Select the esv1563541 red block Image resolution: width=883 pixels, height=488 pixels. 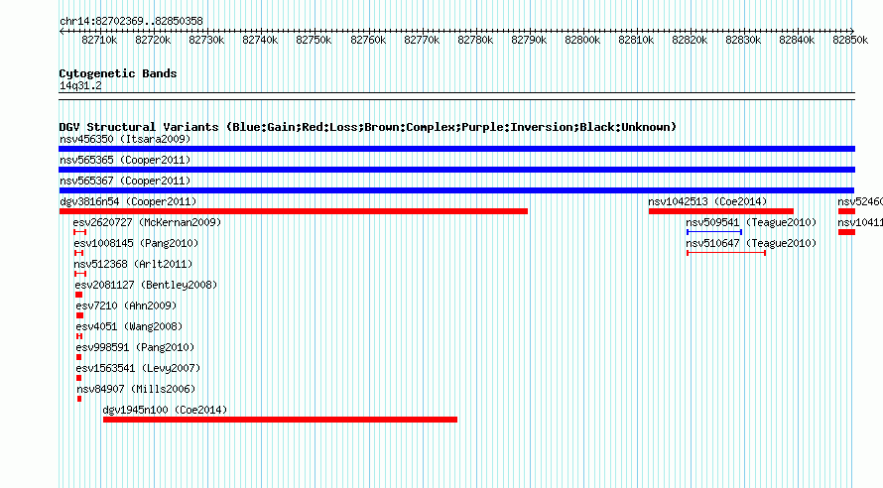click(x=78, y=378)
